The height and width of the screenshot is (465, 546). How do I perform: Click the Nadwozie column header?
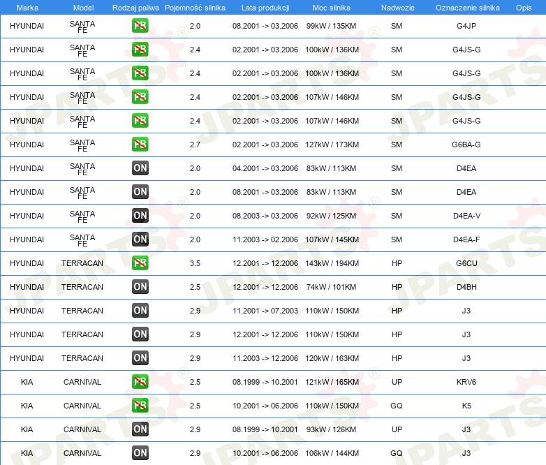(x=398, y=8)
